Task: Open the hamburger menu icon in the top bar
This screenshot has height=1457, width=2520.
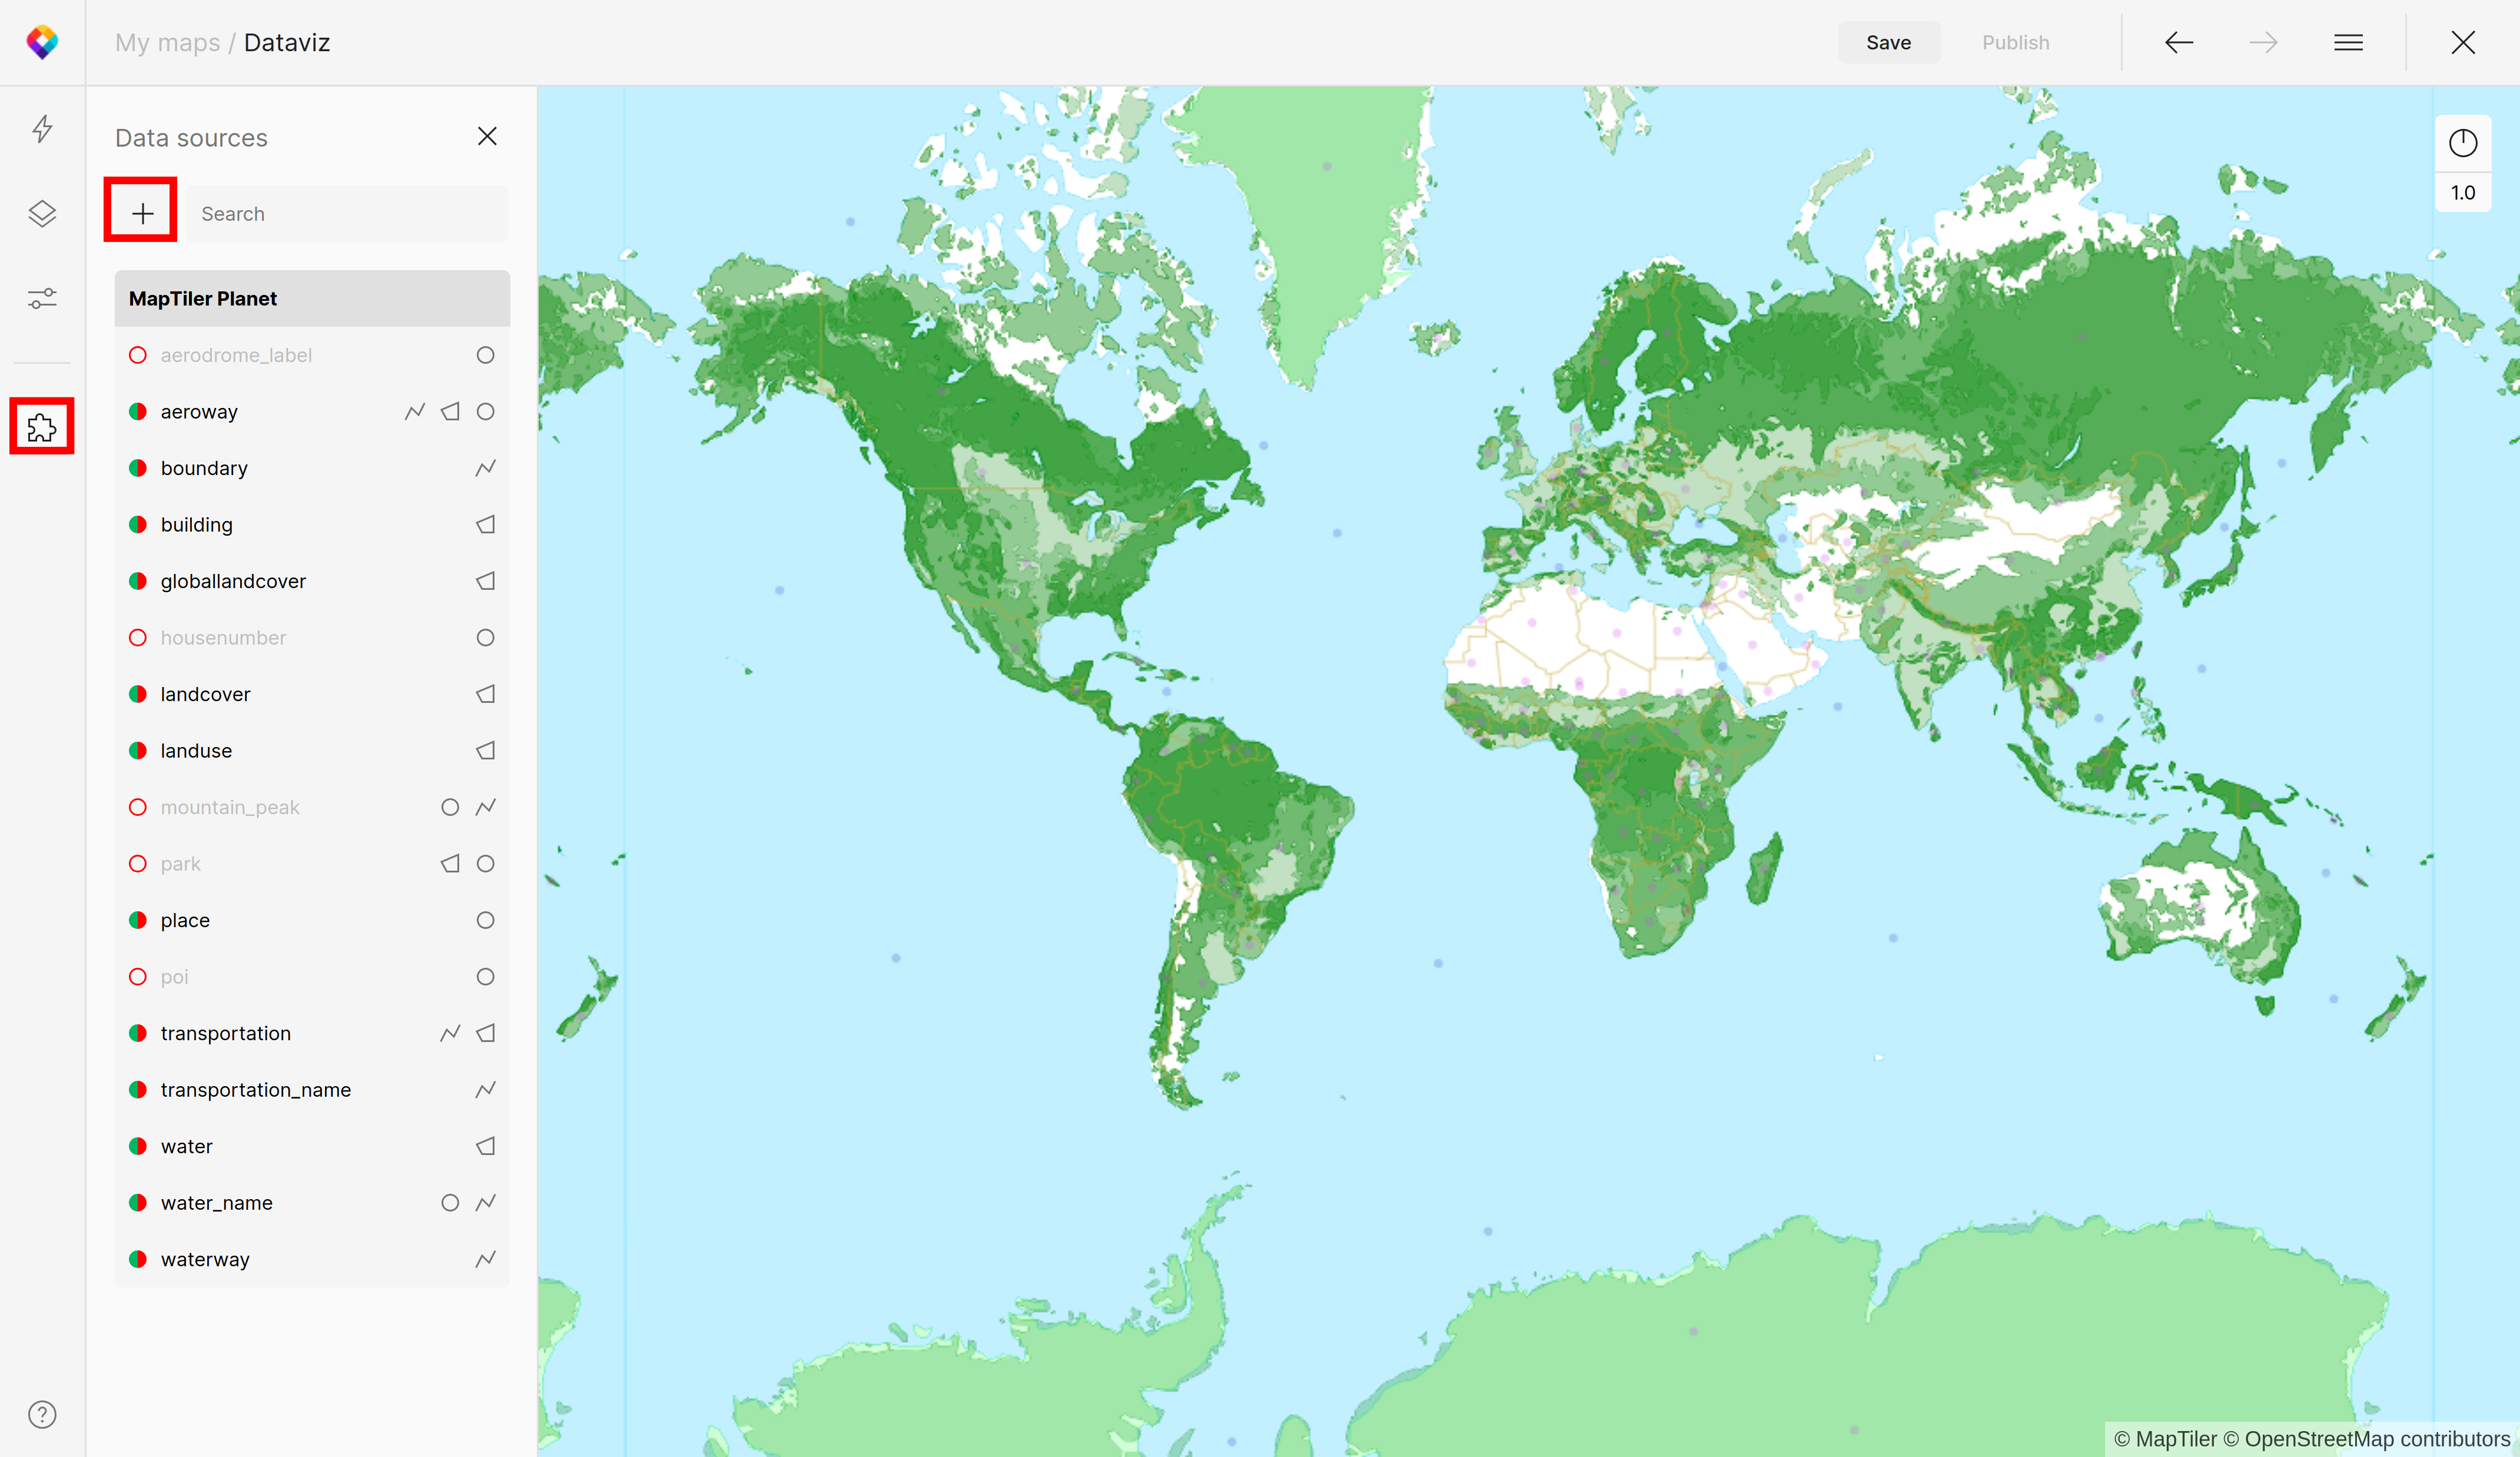Action: (x=2348, y=42)
